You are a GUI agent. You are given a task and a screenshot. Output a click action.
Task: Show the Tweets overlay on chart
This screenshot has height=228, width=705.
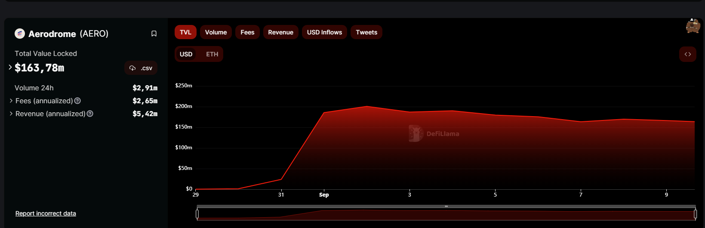[366, 32]
